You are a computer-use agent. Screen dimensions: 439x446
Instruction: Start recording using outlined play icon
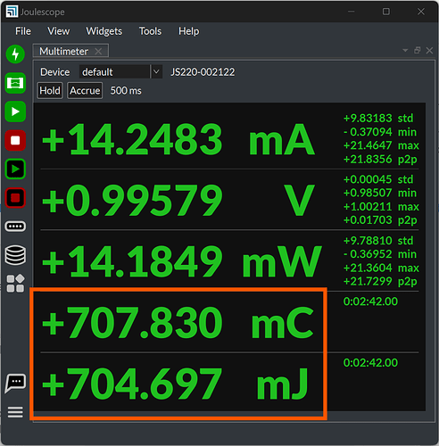pos(15,169)
